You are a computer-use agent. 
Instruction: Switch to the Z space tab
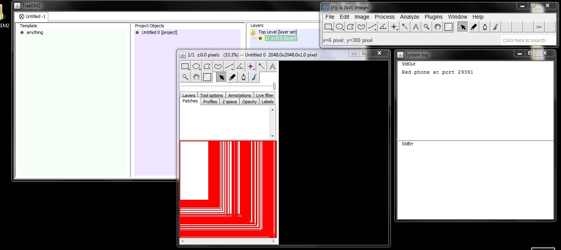click(x=229, y=101)
